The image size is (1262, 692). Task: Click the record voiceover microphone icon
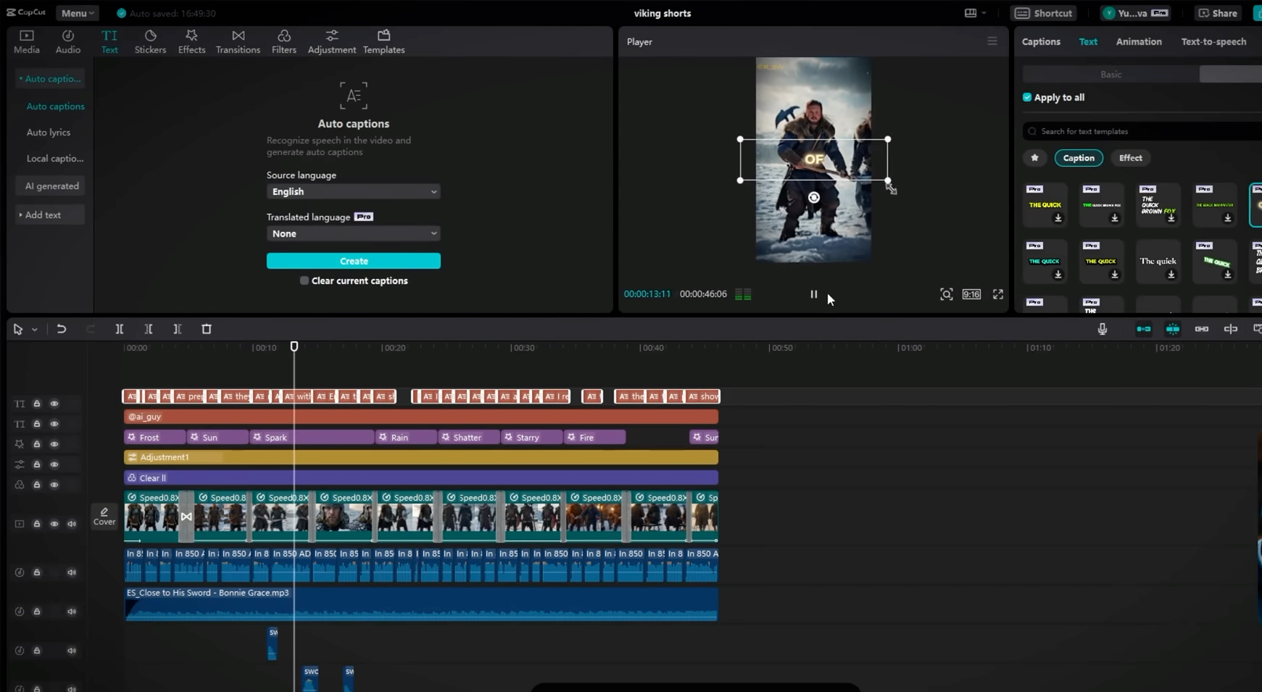pyautogui.click(x=1102, y=329)
